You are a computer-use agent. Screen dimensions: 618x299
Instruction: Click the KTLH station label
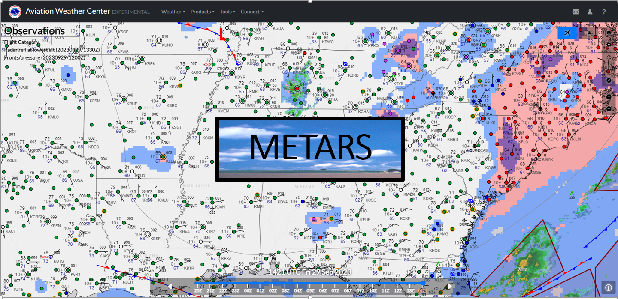(x=388, y=273)
